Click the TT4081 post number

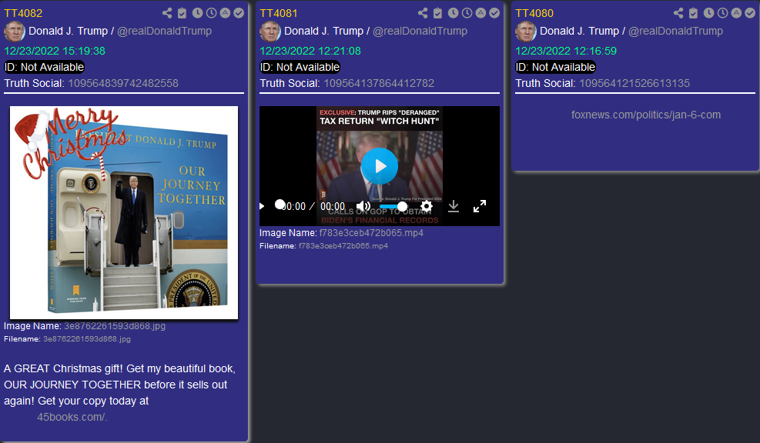(x=279, y=13)
